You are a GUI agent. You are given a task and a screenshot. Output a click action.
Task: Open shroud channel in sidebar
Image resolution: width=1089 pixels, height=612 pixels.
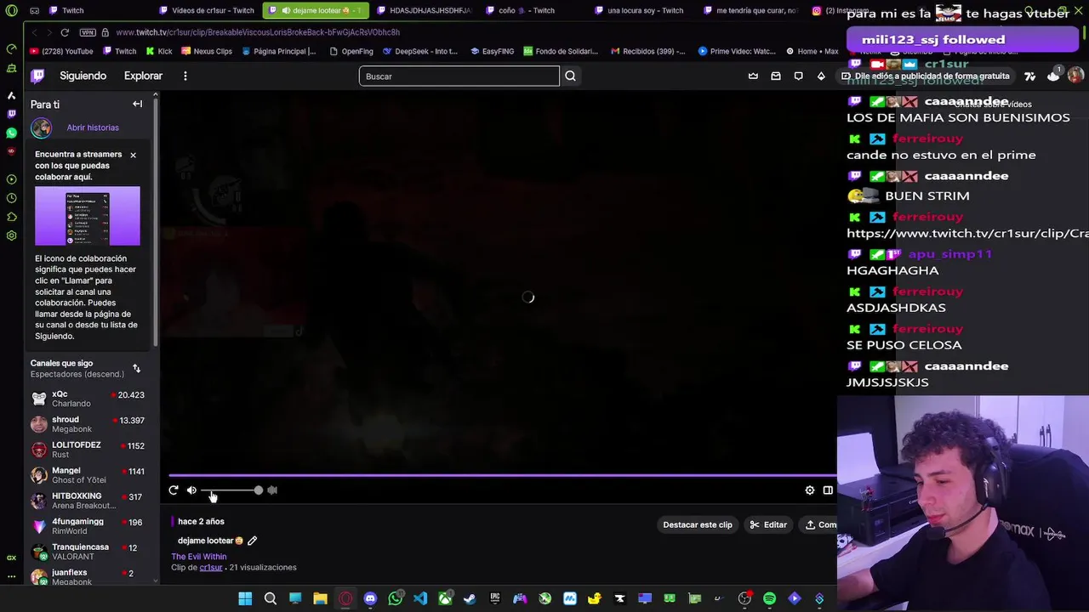[x=88, y=424]
